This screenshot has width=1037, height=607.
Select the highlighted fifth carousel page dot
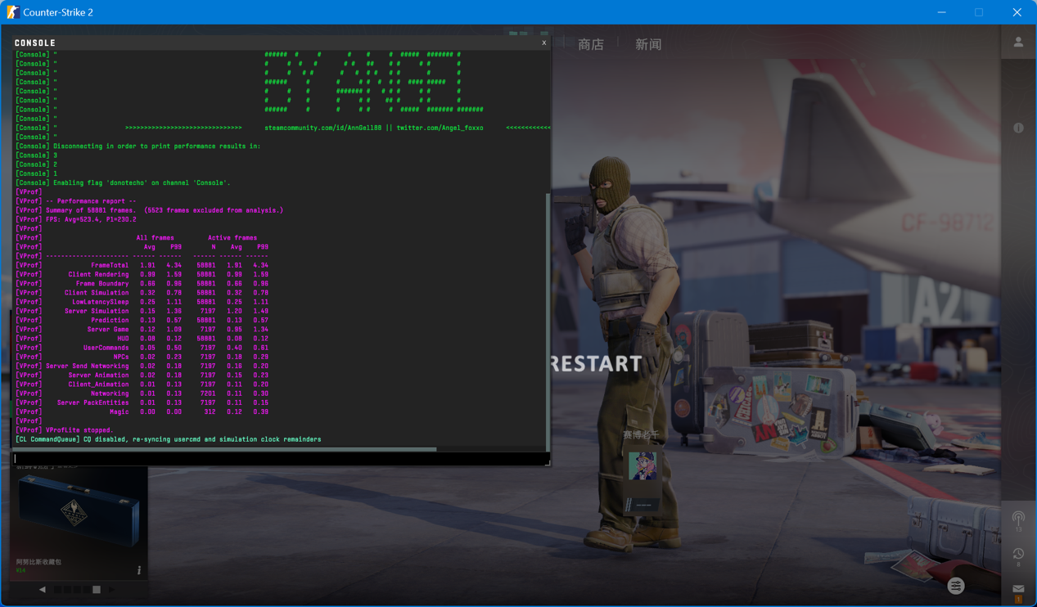click(x=97, y=589)
